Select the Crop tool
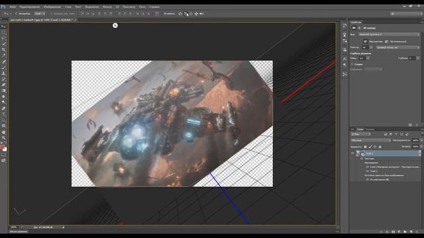The height and width of the screenshot is (238, 424). [3, 50]
